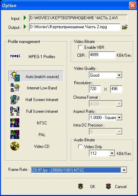138x196 pixels.
Task: Open the Video Quality dropdown
Action: [119, 75]
